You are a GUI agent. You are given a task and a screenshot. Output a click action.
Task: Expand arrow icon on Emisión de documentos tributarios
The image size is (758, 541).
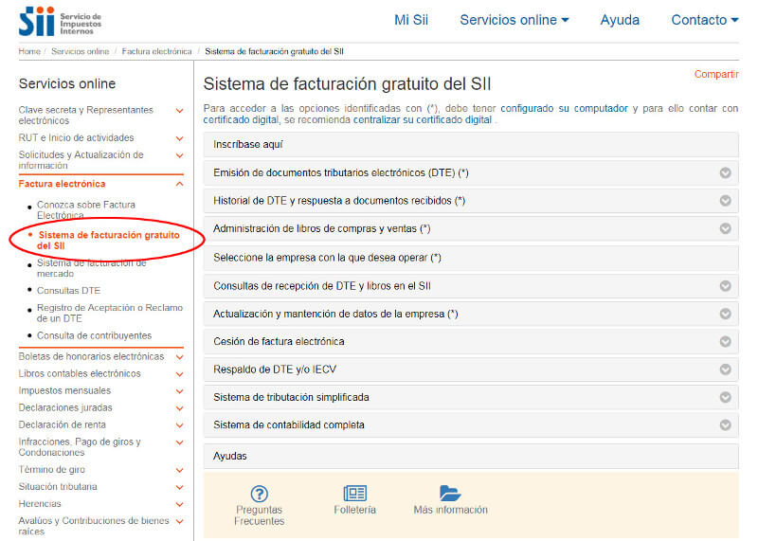(x=726, y=172)
